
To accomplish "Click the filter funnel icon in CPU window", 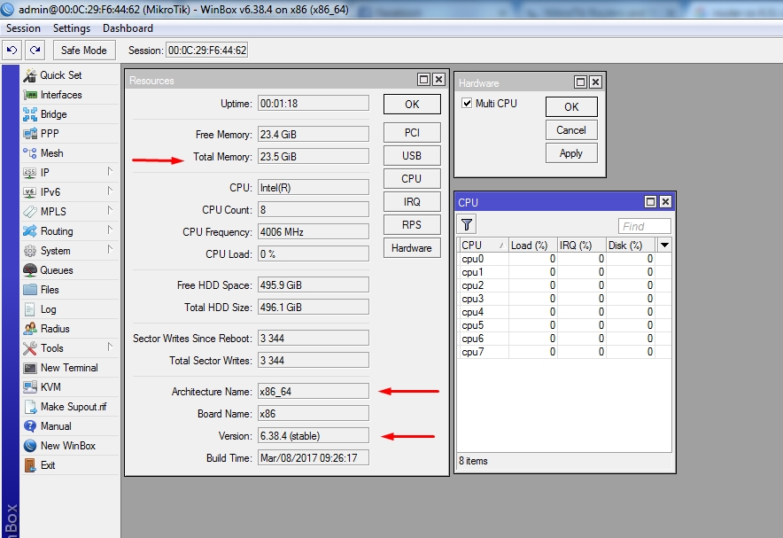I will click(467, 225).
